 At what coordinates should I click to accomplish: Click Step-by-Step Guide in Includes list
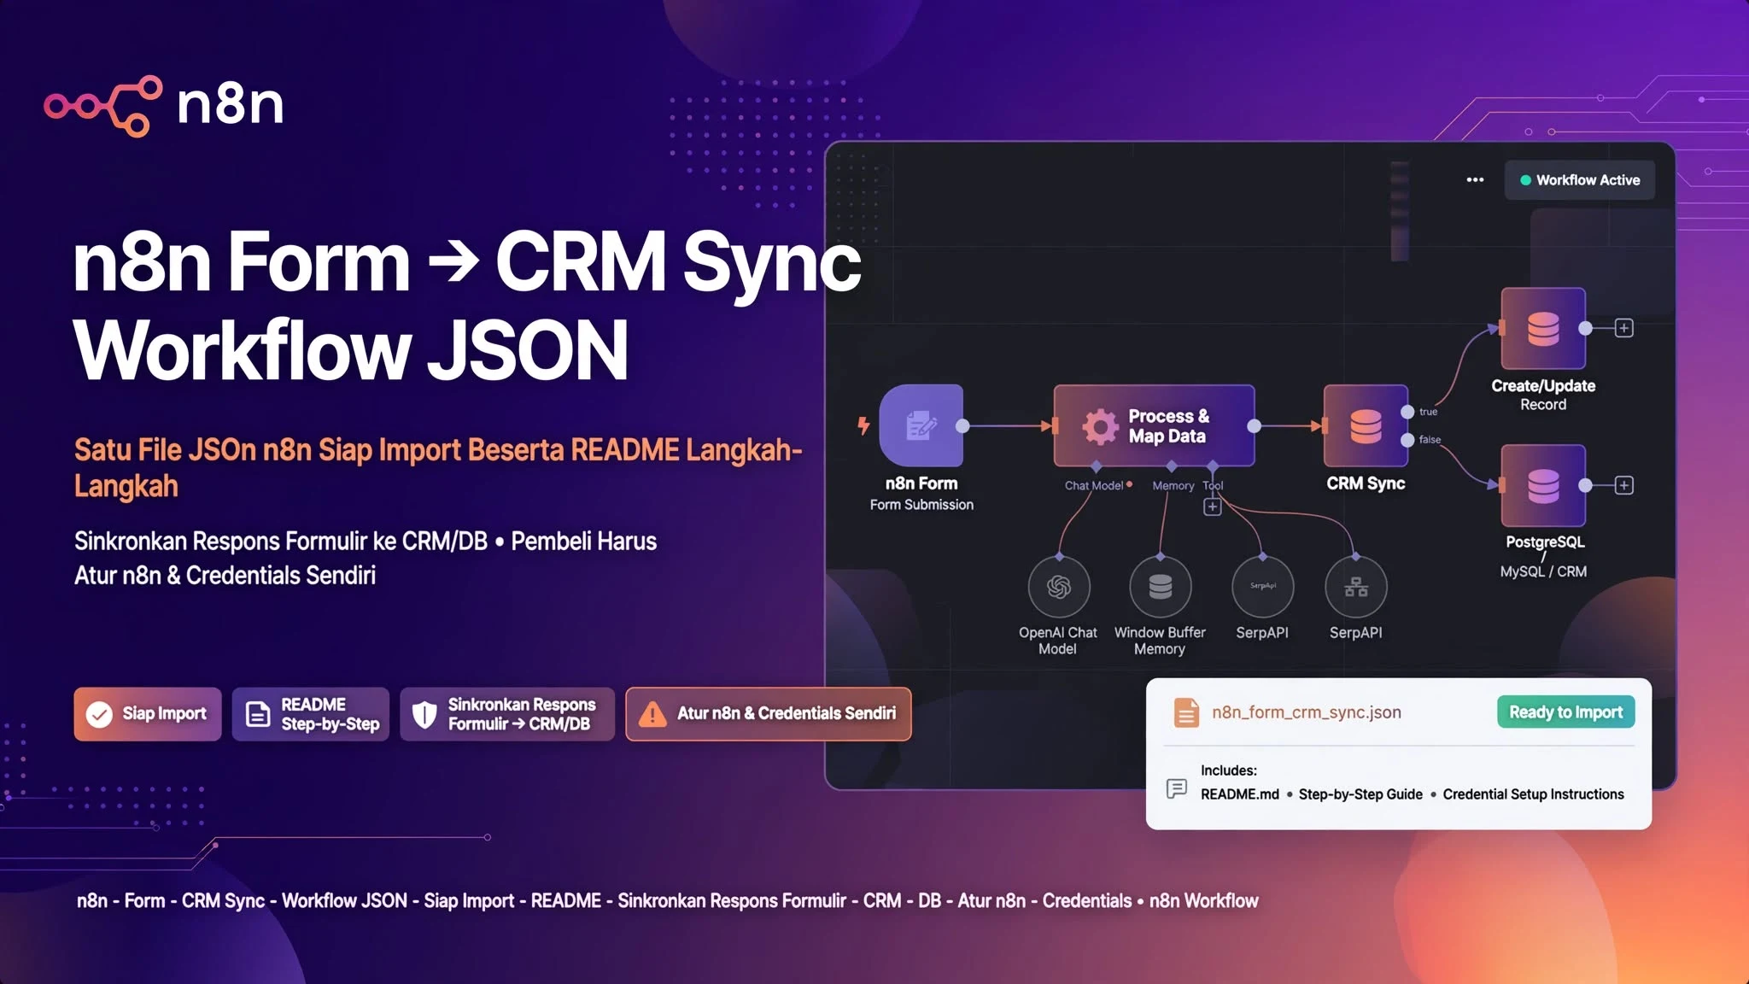(x=1360, y=794)
